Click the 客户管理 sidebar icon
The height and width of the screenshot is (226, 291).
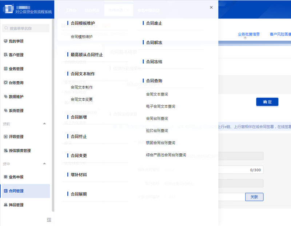pos(6,55)
